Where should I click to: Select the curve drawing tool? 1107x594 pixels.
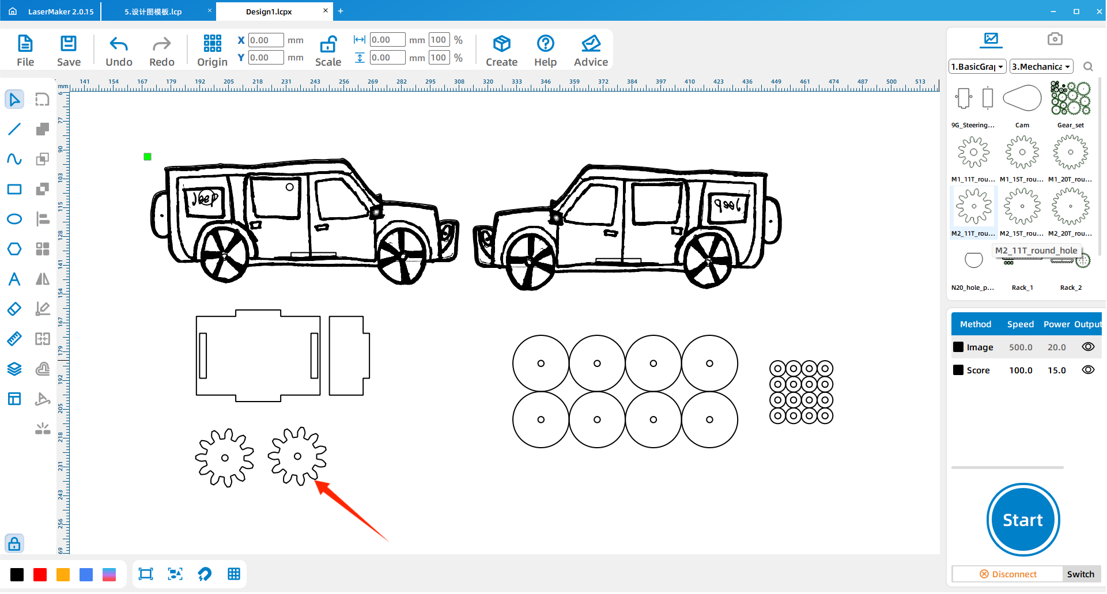click(14, 159)
